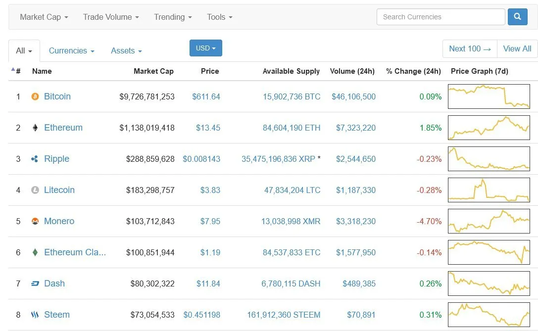Click Litecoin price $3.83
The height and width of the screenshot is (331, 538).
coord(210,190)
